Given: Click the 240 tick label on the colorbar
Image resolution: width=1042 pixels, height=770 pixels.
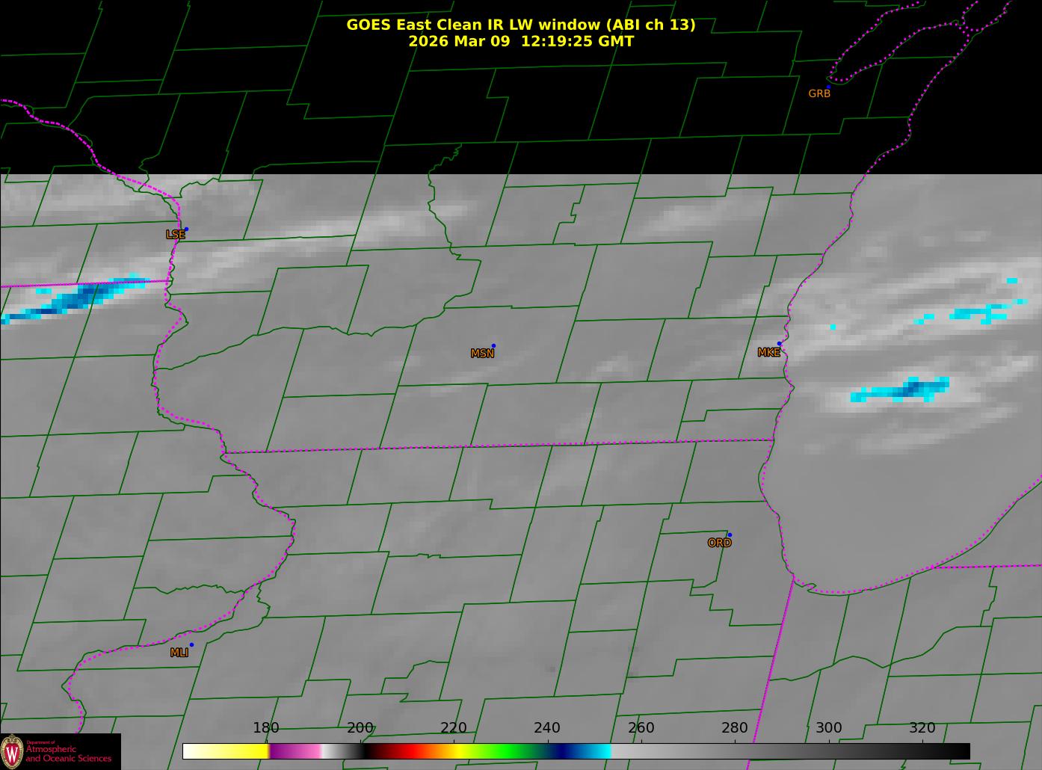Looking at the screenshot, I should click(x=547, y=728).
